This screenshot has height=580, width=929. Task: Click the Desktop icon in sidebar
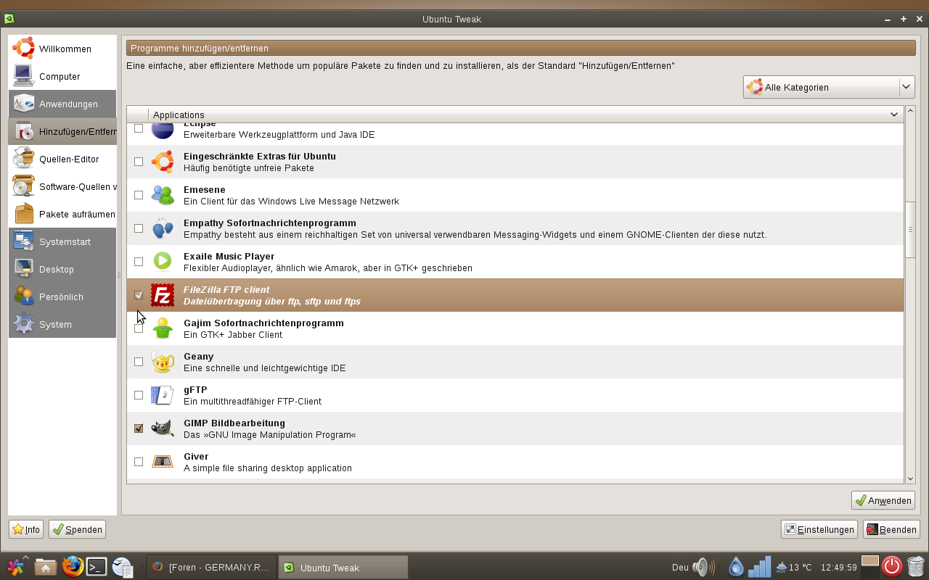(x=24, y=269)
